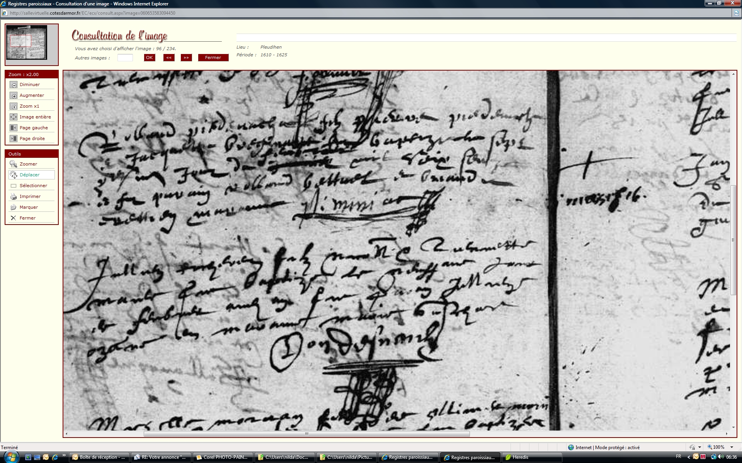742x463 pixels.
Task: Click the Diminuer zoom-out icon
Action: (x=14, y=84)
